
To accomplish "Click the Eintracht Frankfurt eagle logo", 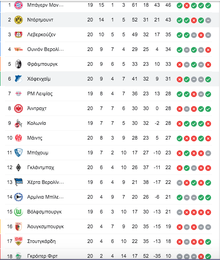I will pos(18,108).
